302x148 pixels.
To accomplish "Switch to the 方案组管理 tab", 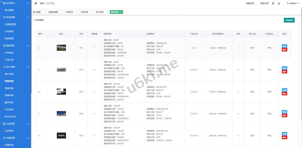I will (53, 12).
